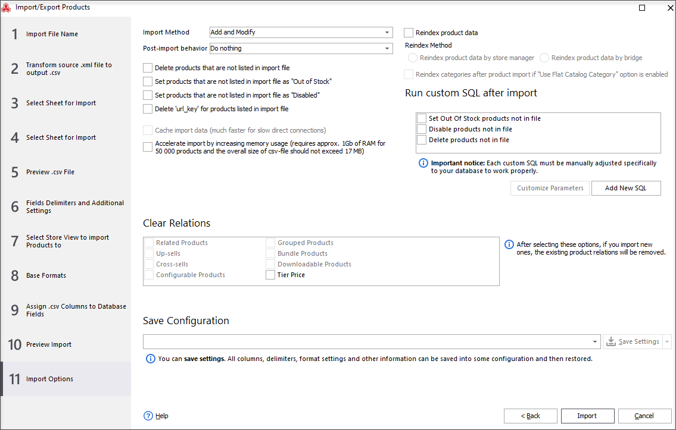Open step 3 Select Sheet for Import
The width and height of the screenshot is (676, 430).
pos(66,103)
